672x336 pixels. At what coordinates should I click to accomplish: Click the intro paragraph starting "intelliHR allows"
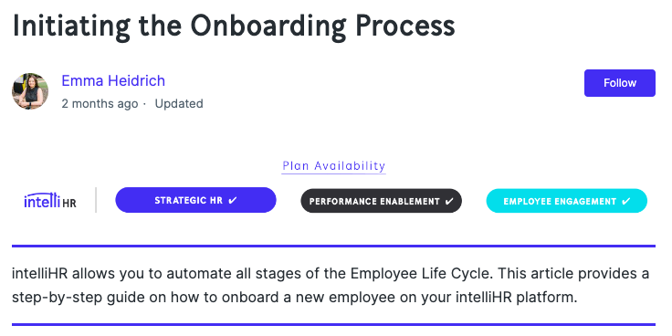pos(331,285)
